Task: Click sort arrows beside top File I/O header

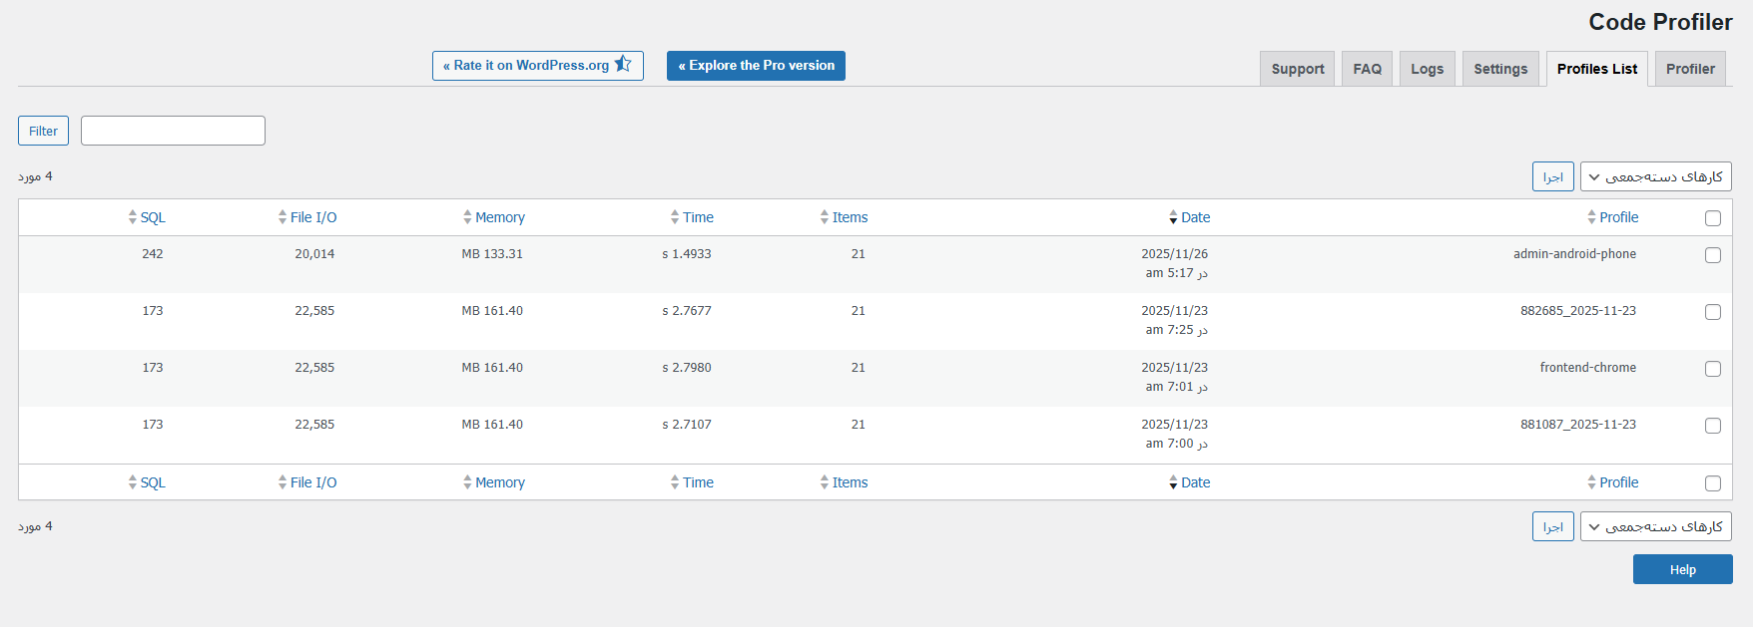Action: click(x=283, y=217)
